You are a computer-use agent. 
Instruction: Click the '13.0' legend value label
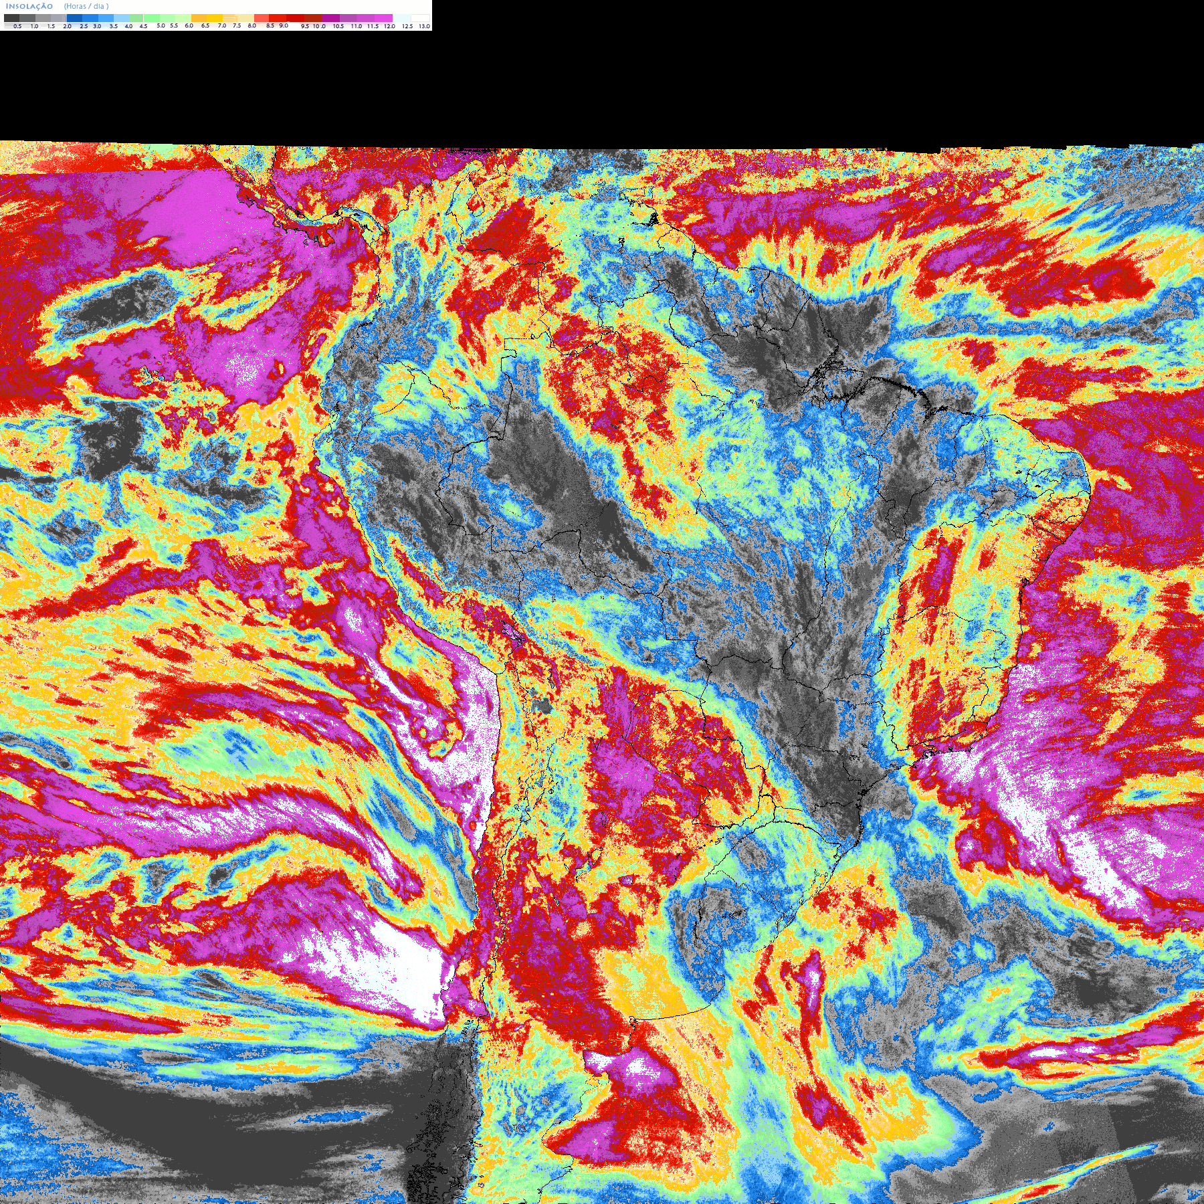coord(424,26)
